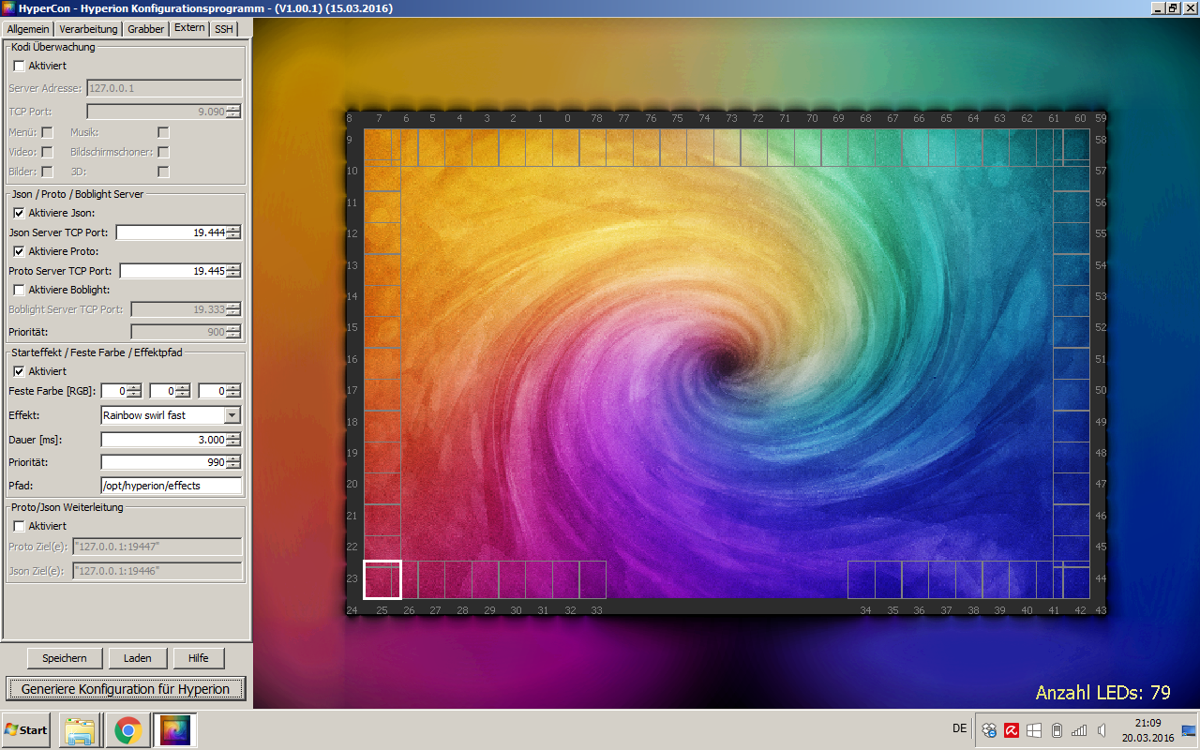
Task: Click the Avira antivirus tray icon
Action: point(1012,730)
